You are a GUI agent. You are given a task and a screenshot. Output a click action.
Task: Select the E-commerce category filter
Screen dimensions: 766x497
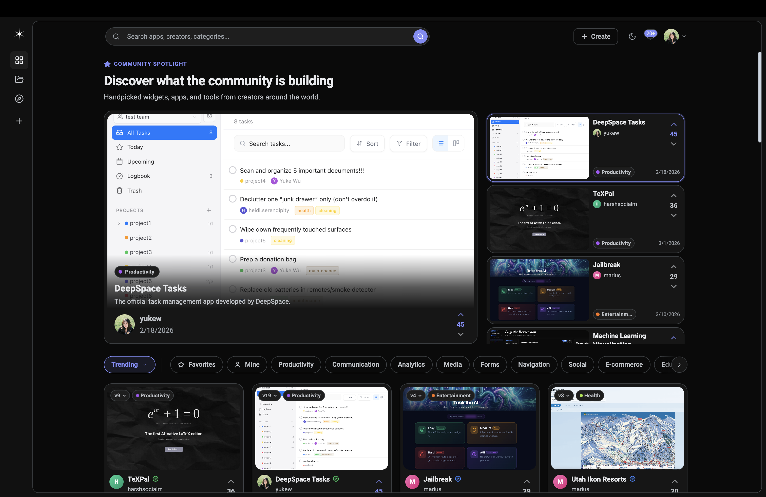click(x=624, y=365)
